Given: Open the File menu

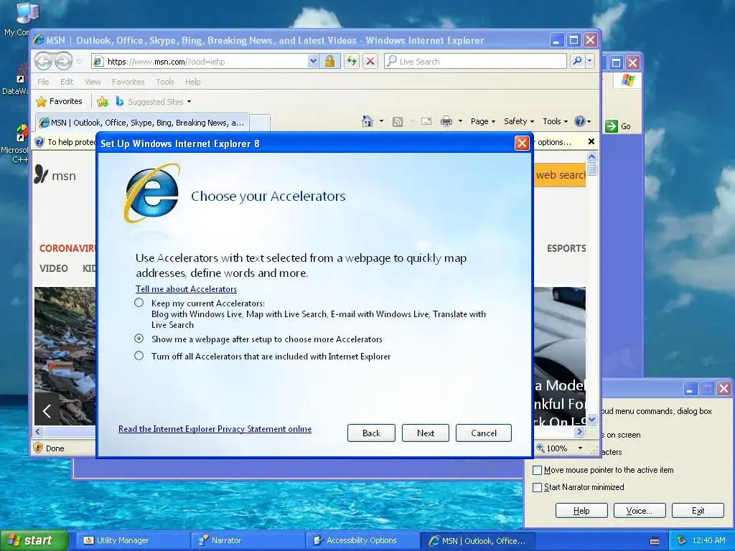Looking at the screenshot, I should coord(43,82).
